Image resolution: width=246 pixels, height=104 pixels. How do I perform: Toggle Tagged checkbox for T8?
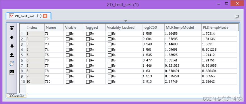88,71
